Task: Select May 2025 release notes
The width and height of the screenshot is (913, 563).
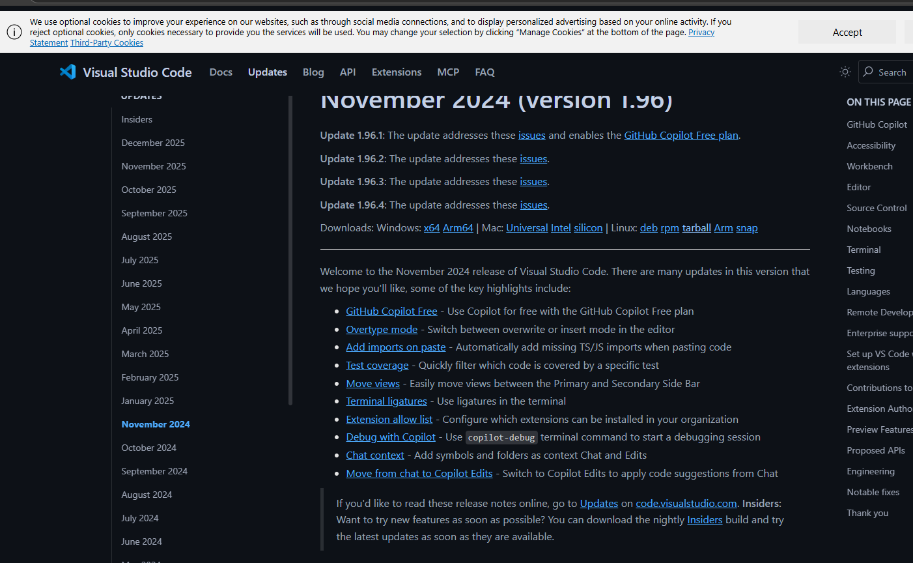Action: (x=141, y=307)
